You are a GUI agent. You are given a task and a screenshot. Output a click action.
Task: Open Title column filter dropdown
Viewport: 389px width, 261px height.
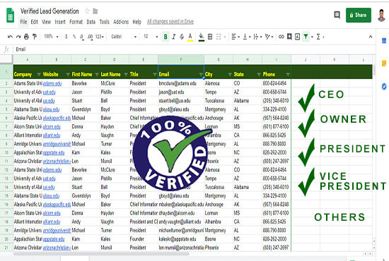tap(155, 75)
